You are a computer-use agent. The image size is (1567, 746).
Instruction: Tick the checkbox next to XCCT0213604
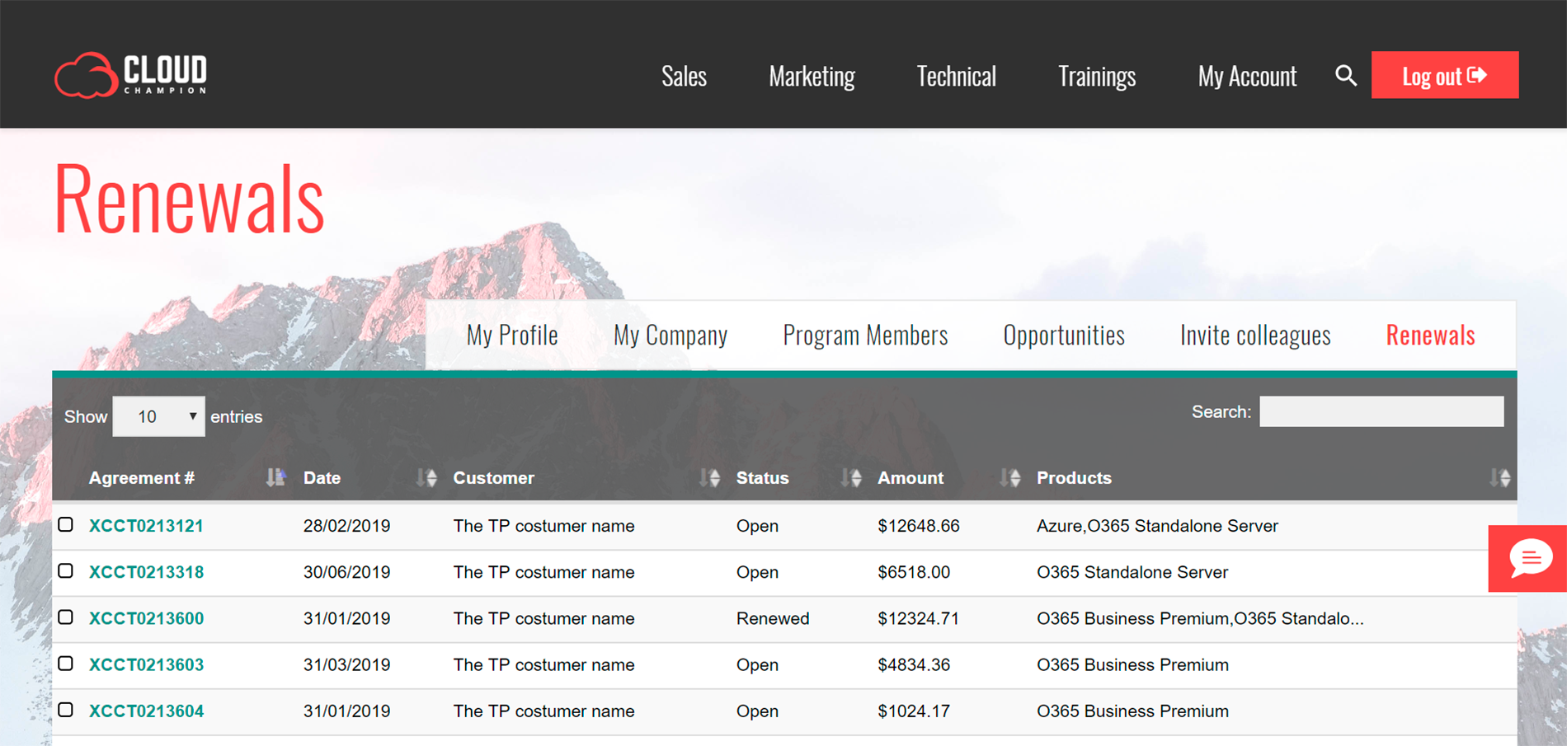pos(66,710)
